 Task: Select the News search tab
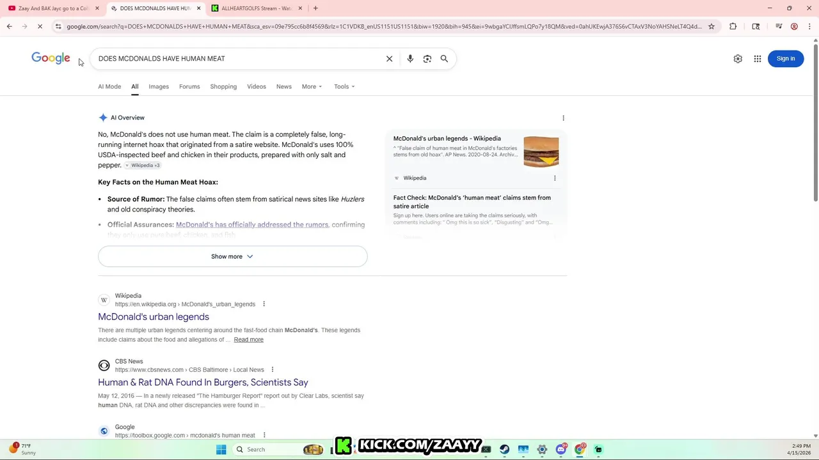coord(284,87)
